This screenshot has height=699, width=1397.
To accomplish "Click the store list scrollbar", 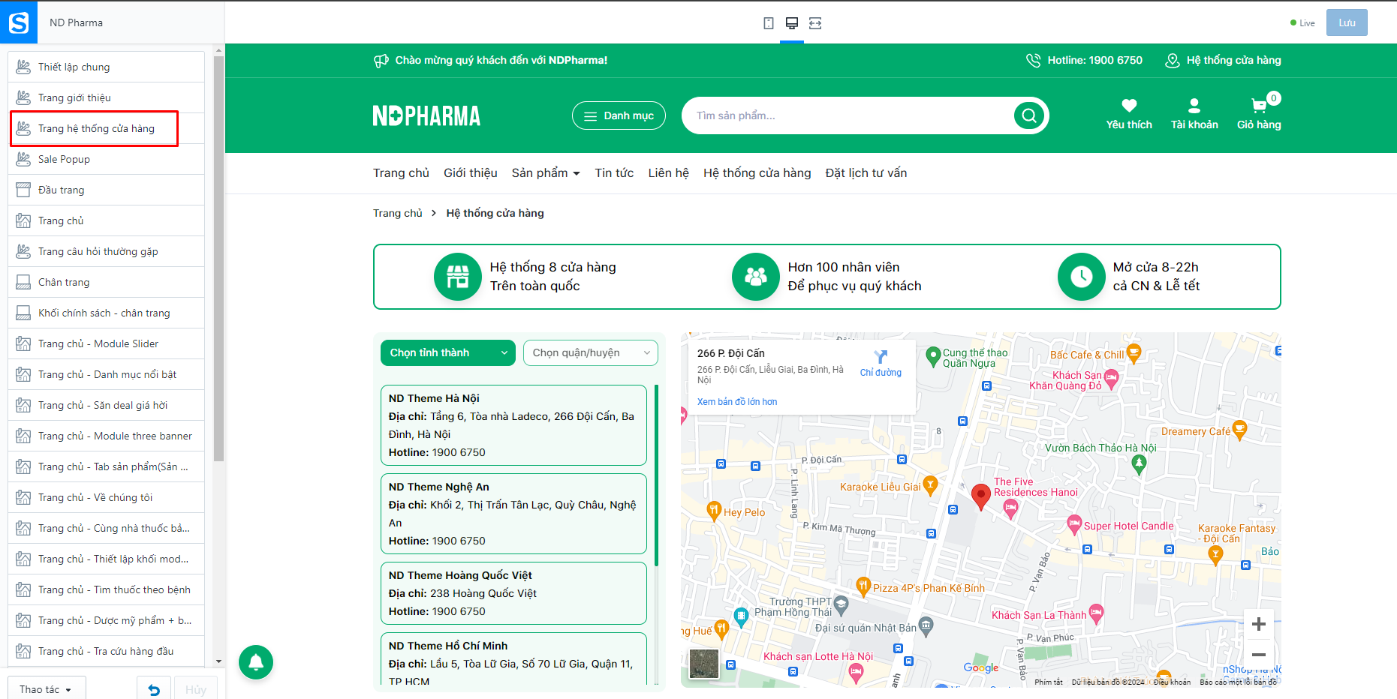I will coord(657,475).
